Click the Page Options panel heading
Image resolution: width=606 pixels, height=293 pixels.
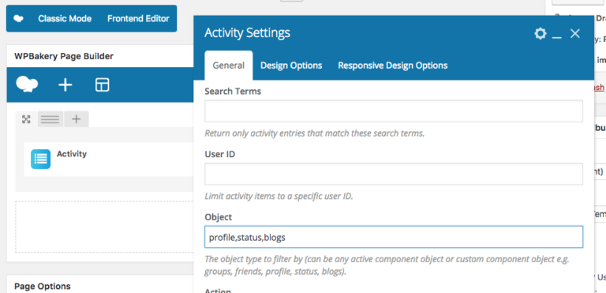(x=43, y=286)
